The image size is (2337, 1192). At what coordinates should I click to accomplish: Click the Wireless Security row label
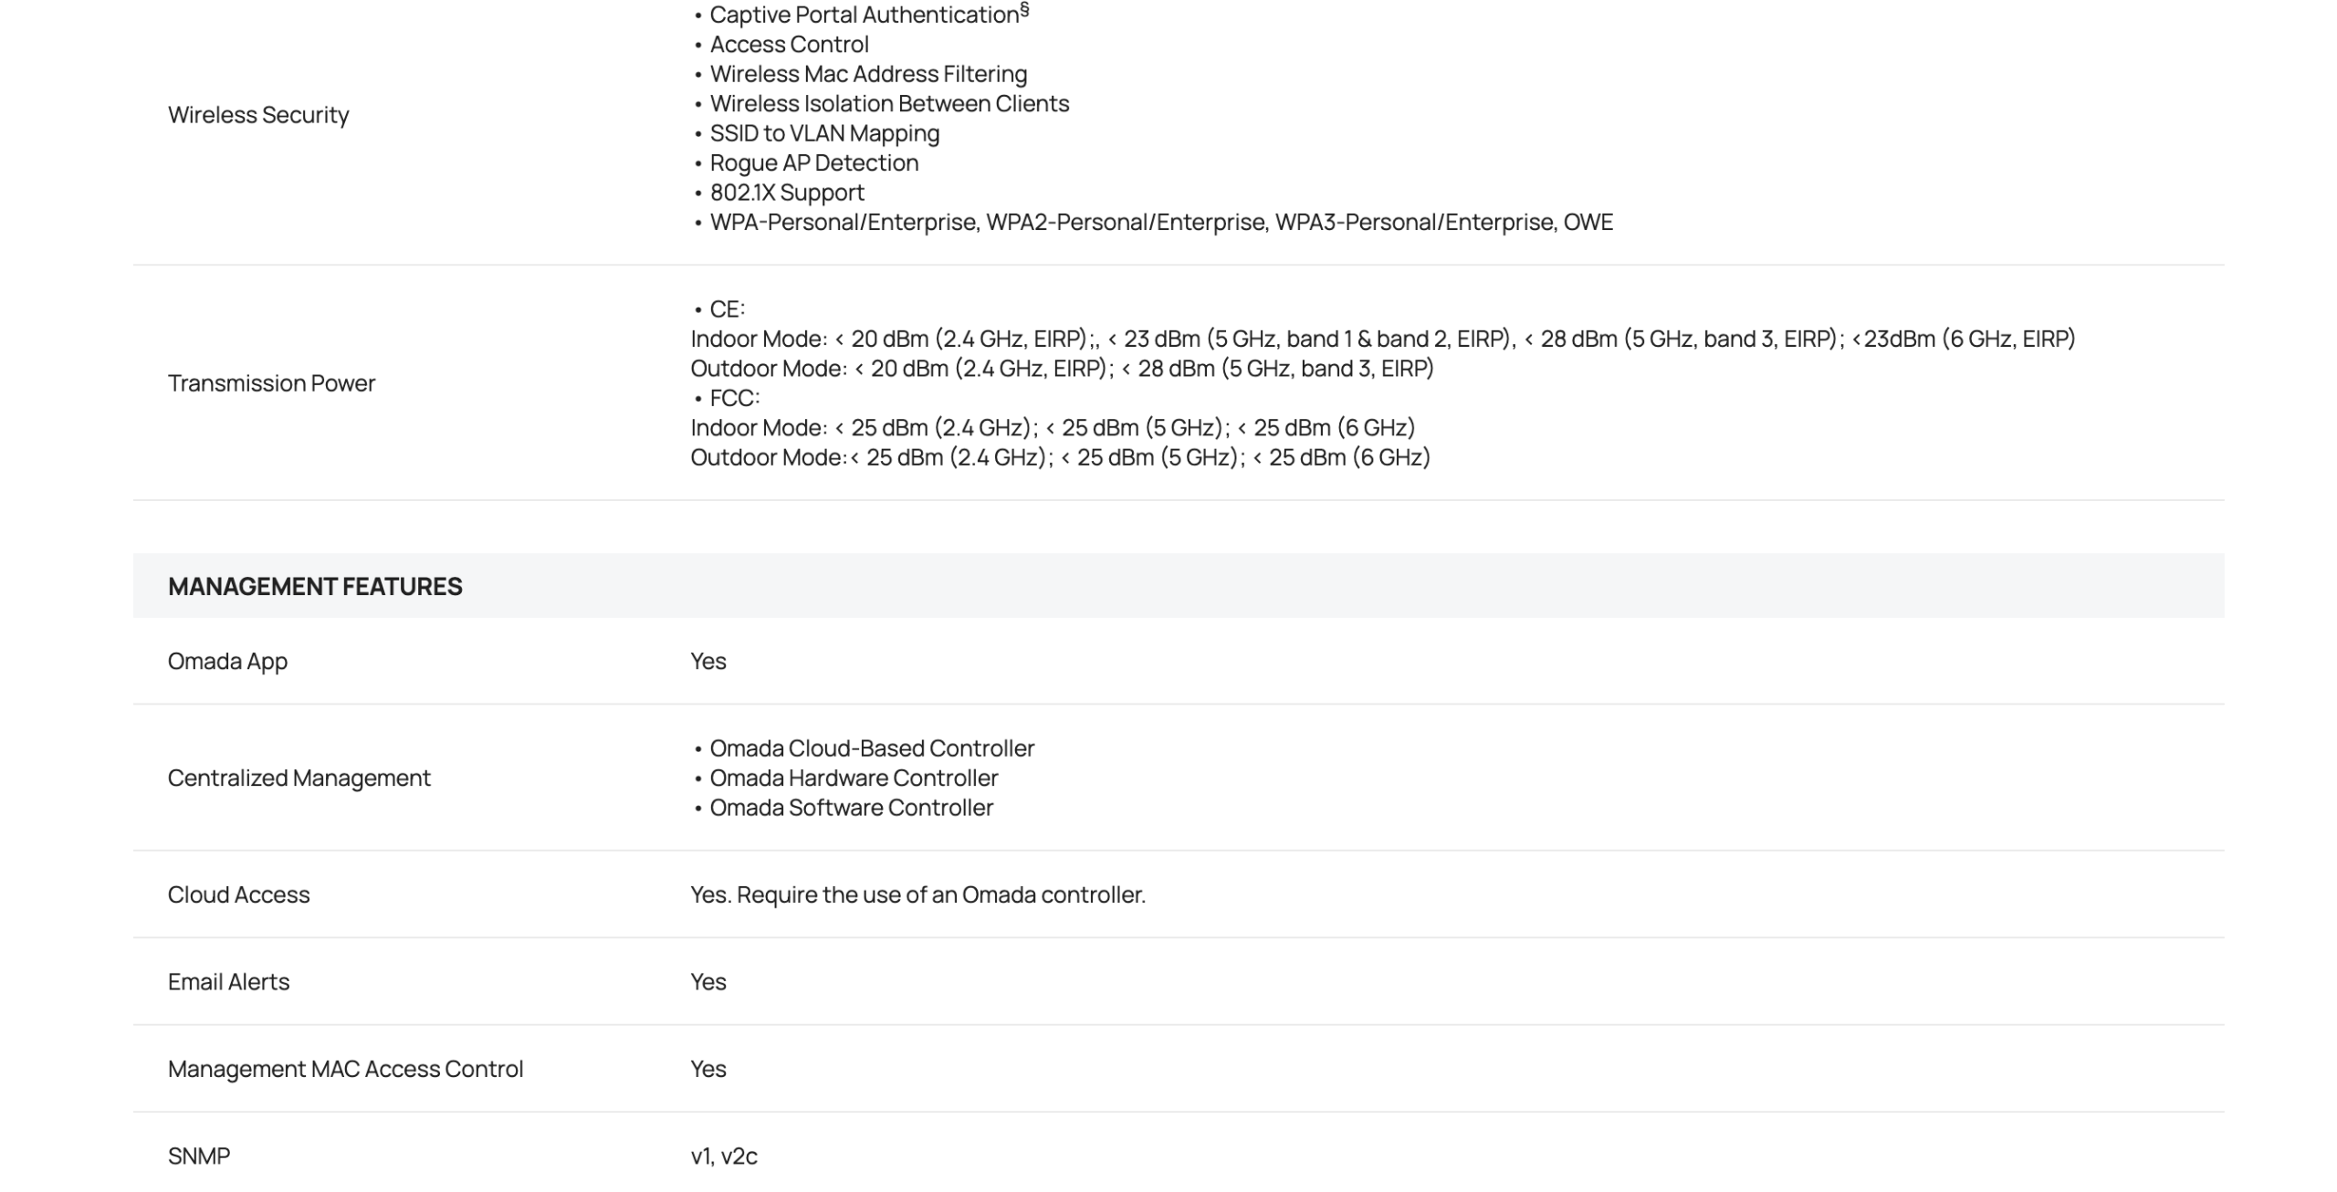tap(258, 115)
